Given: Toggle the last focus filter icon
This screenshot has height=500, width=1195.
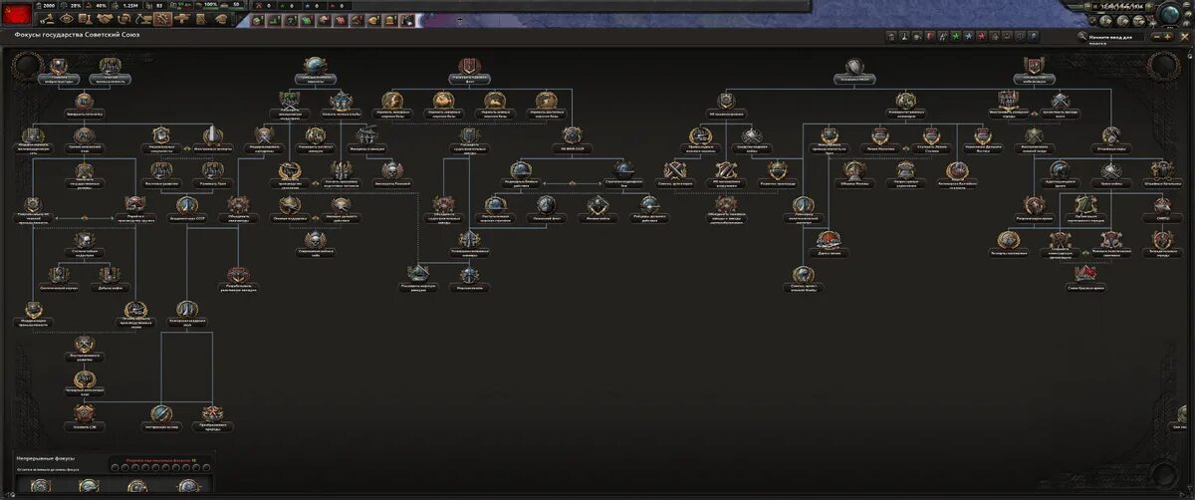Looking at the screenshot, I should (1033, 36).
